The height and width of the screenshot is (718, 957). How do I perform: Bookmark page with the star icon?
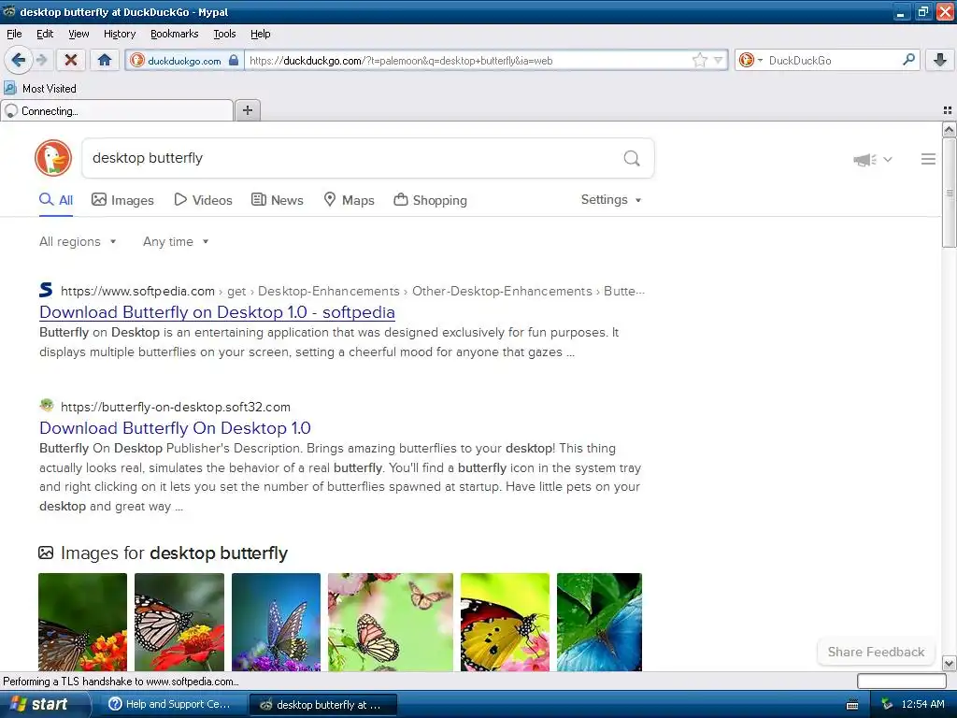click(699, 60)
